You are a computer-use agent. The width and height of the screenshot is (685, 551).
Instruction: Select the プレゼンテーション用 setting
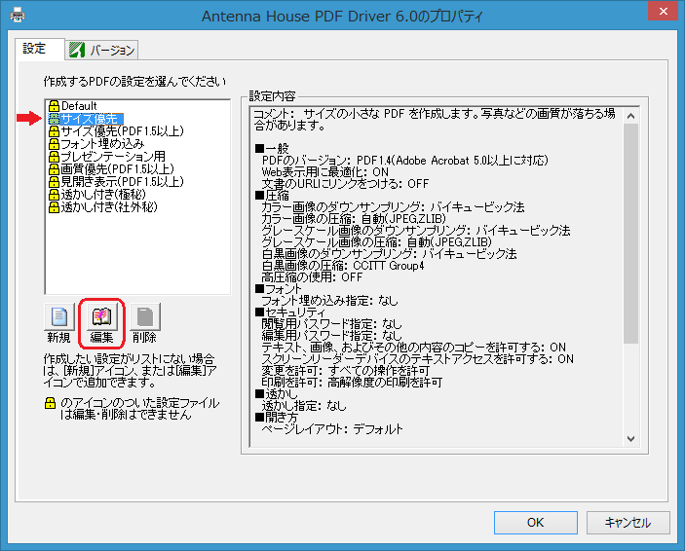coord(113,157)
